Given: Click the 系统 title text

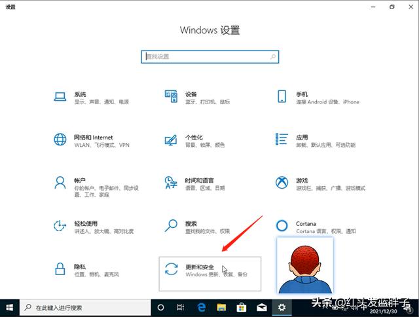Looking at the screenshot, I should point(80,94).
